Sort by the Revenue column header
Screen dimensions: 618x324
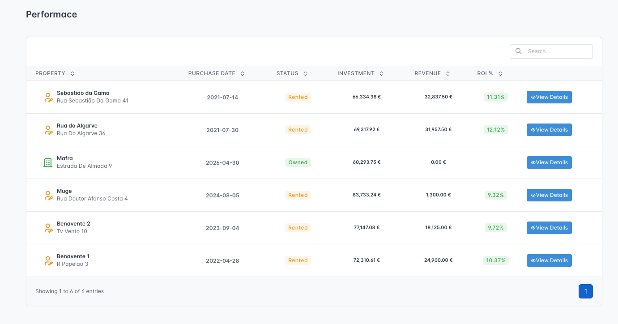click(x=448, y=73)
